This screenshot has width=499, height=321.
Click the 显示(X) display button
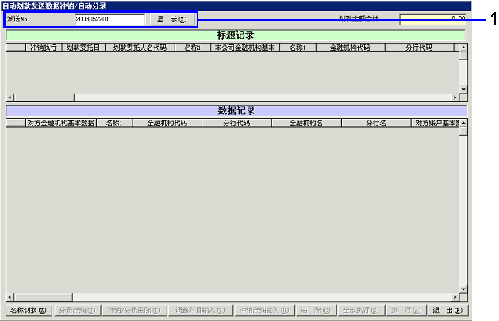click(x=172, y=19)
